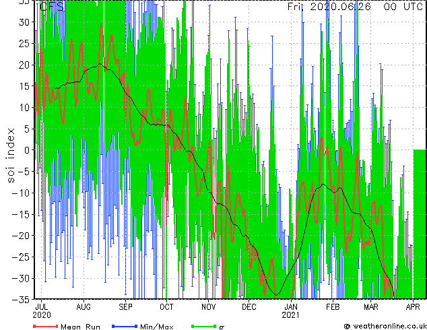427x330 pixels.
Task: Click the -25 value on the y-axis
Action: [x=21, y=257]
